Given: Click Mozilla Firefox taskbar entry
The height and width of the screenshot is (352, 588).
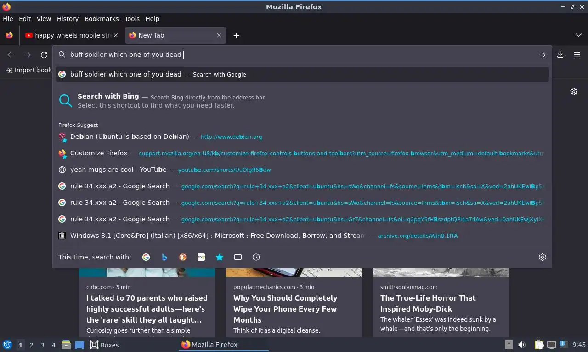Looking at the screenshot, I should [223, 345].
